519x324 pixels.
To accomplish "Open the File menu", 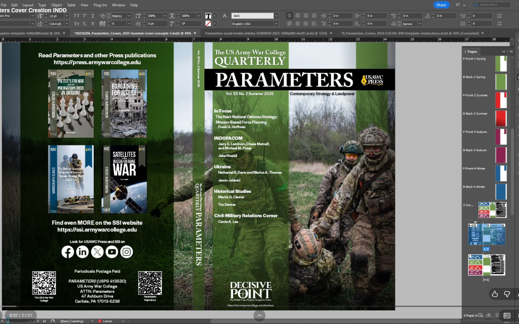I will [x=3, y=5].
